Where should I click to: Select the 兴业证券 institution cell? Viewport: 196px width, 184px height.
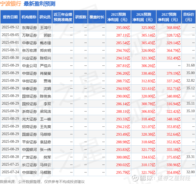(x=29, y=58)
